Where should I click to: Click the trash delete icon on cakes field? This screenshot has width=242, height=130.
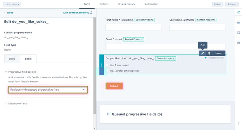[209, 53]
